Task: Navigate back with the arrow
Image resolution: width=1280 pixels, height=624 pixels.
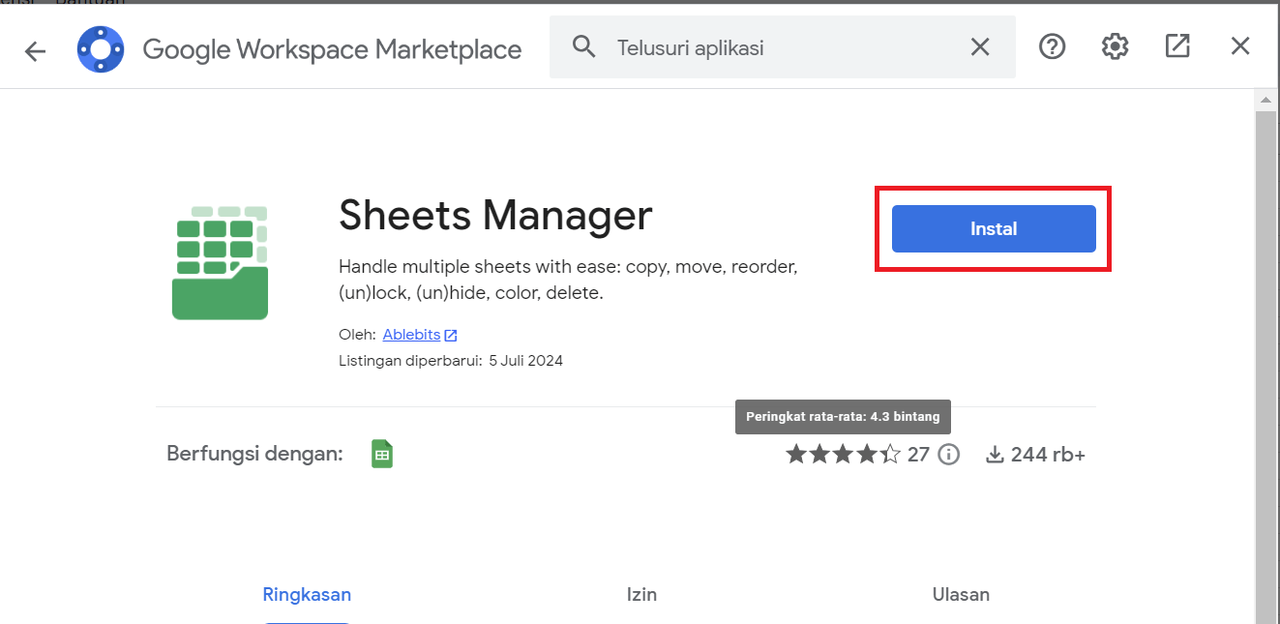Action: [x=35, y=51]
